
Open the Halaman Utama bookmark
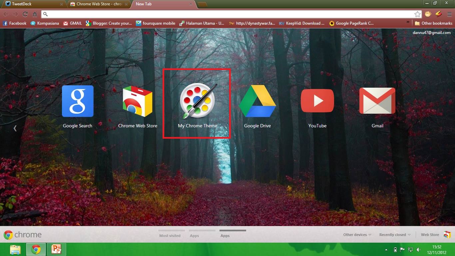click(x=202, y=23)
